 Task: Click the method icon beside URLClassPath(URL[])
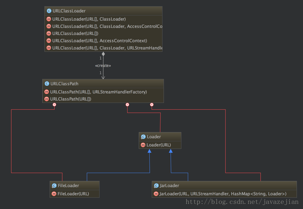[x=47, y=99]
